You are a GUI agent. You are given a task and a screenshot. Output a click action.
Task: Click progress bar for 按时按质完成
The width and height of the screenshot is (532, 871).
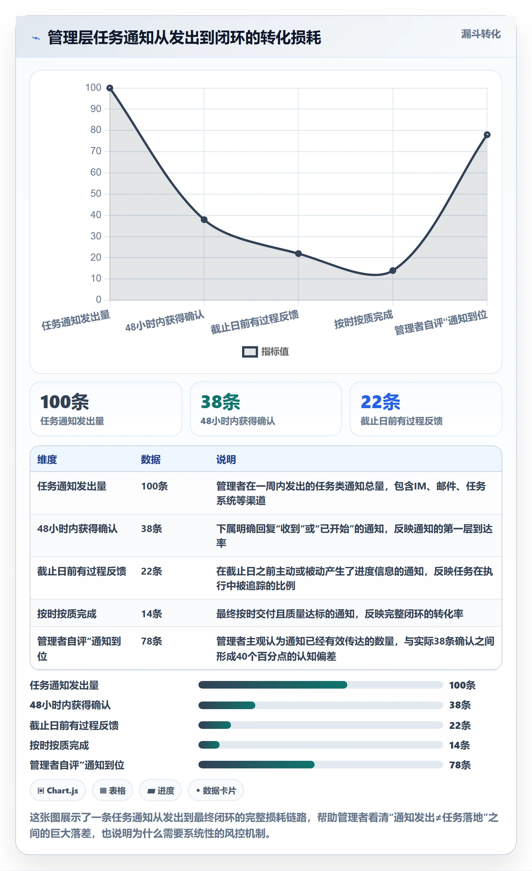(x=320, y=745)
